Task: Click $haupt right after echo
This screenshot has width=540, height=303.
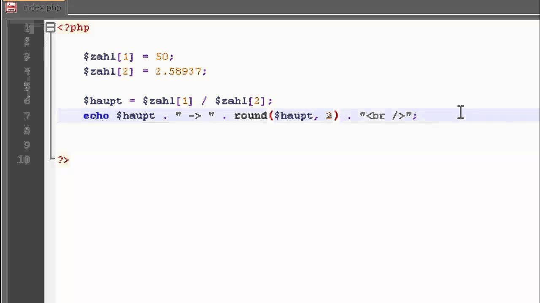Action: [136, 116]
